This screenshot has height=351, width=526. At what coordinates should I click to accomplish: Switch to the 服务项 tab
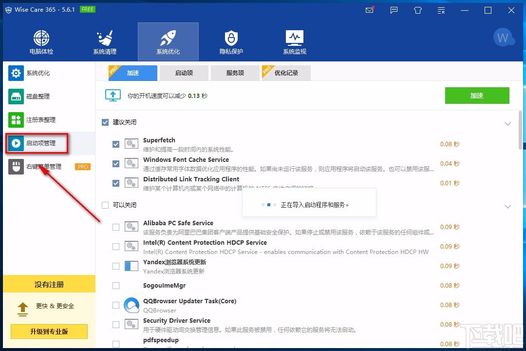coord(235,73)
